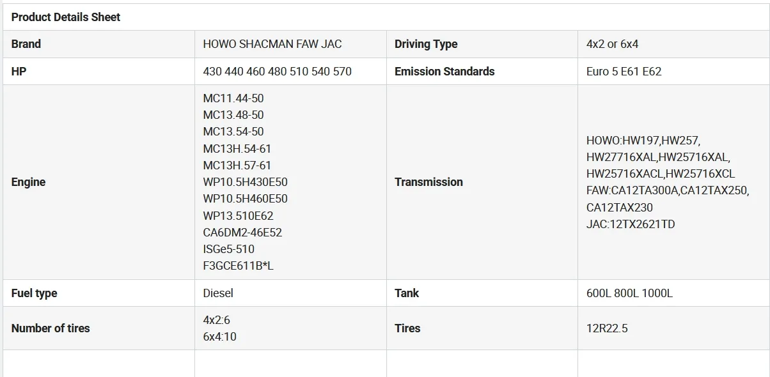Select the Driving Type label

pos(426,44)
